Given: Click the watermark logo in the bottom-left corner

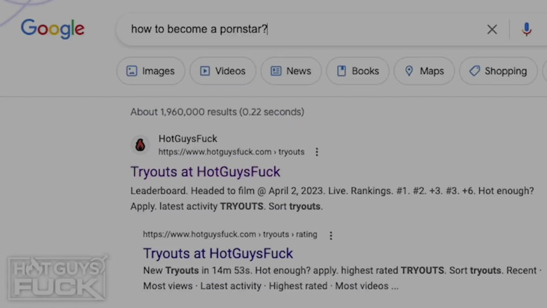Looking at the screenshot, I should pyautogui.click(x=57, y=277).
